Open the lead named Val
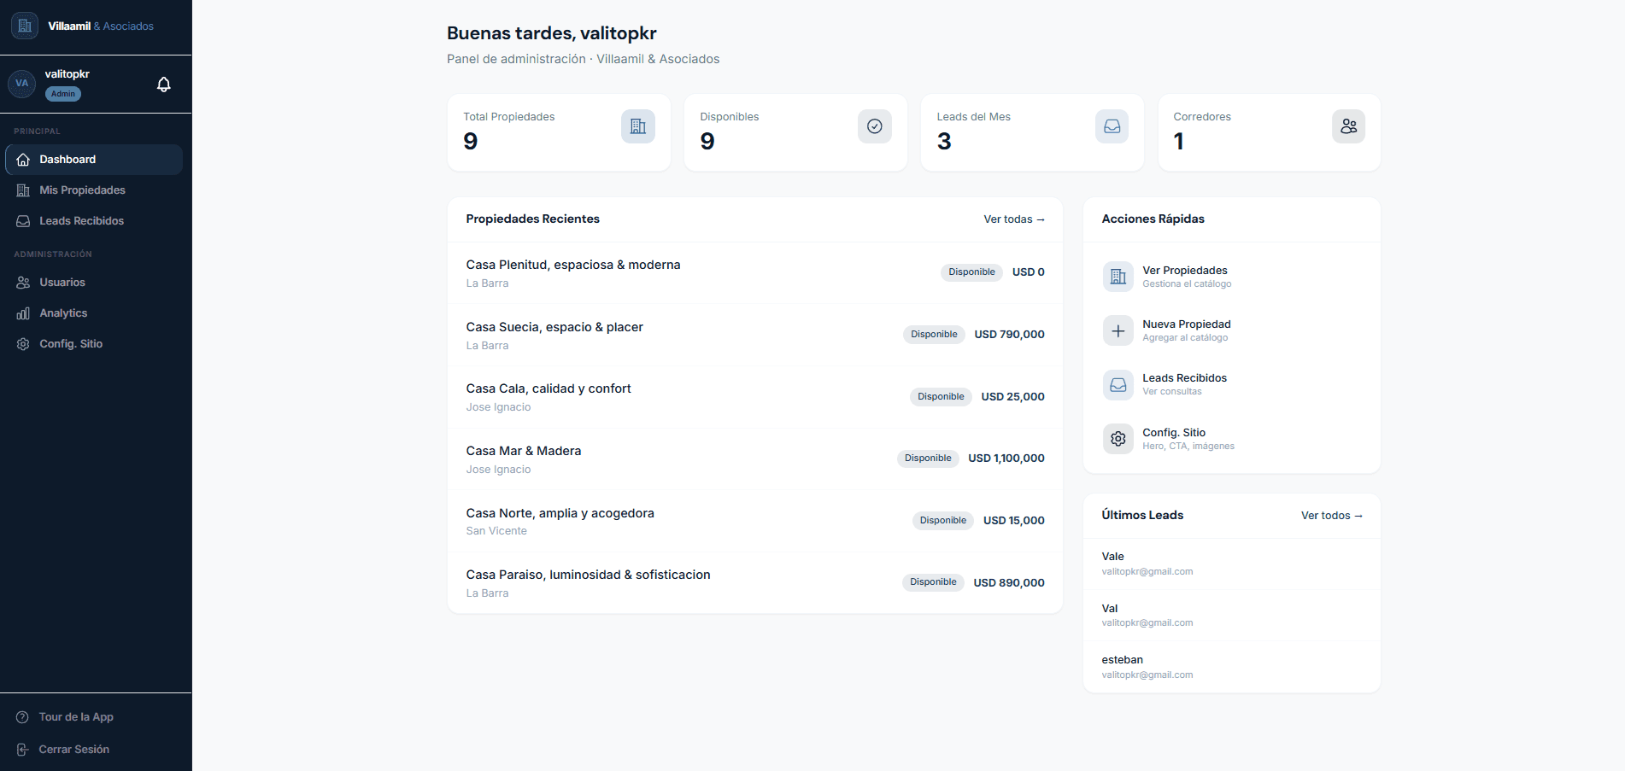This screenshot has width=1625, height=771. coord(1231,615)
